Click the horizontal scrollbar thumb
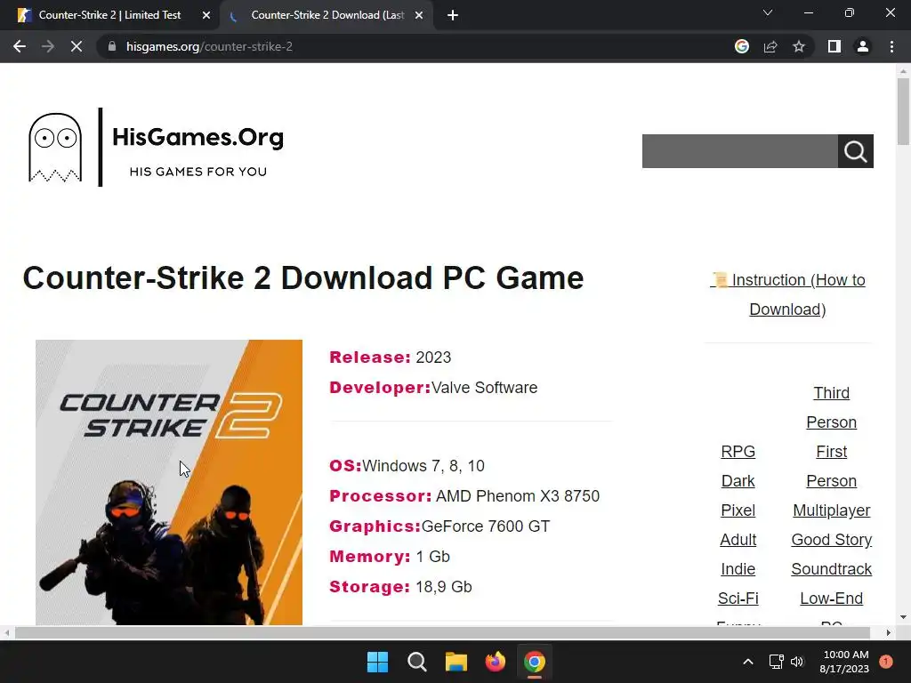 (x=442, y=632)
